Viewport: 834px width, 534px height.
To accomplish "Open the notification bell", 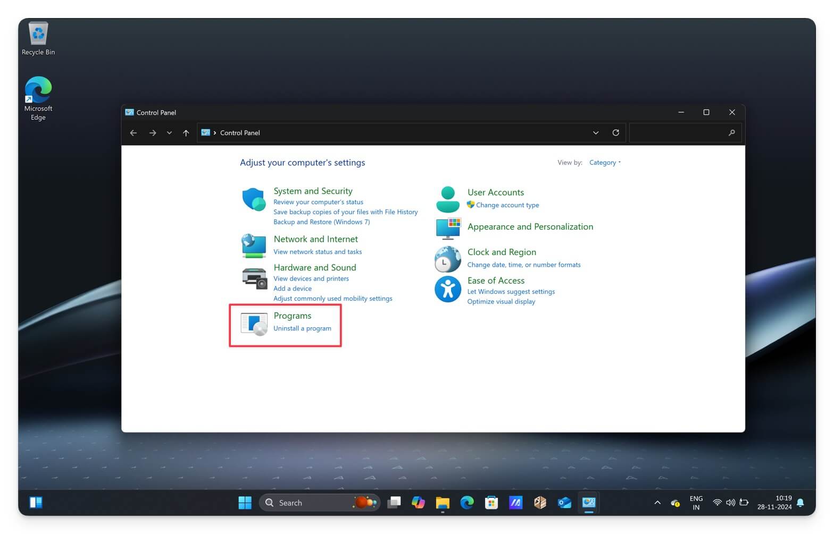I will click(800, 503).
